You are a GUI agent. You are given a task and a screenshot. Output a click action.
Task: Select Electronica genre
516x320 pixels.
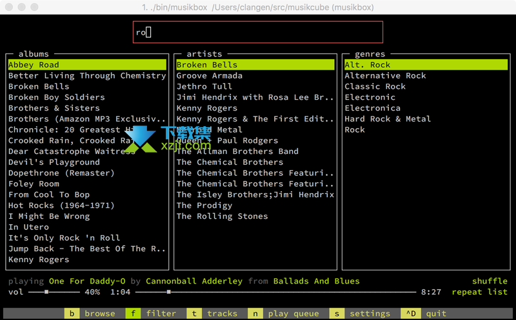tap(426, 108)
